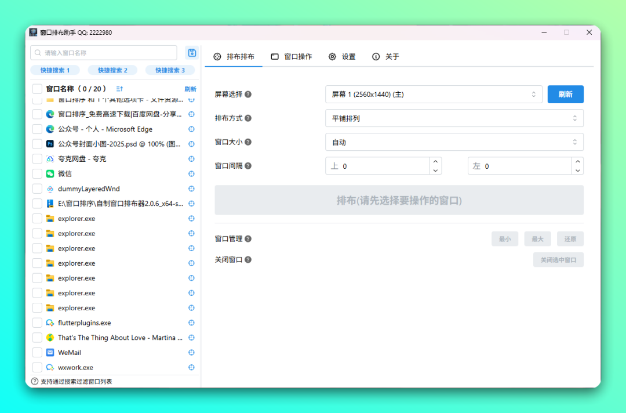Click the 最大 button
The image size is (626, 413).
pos(537,239)
